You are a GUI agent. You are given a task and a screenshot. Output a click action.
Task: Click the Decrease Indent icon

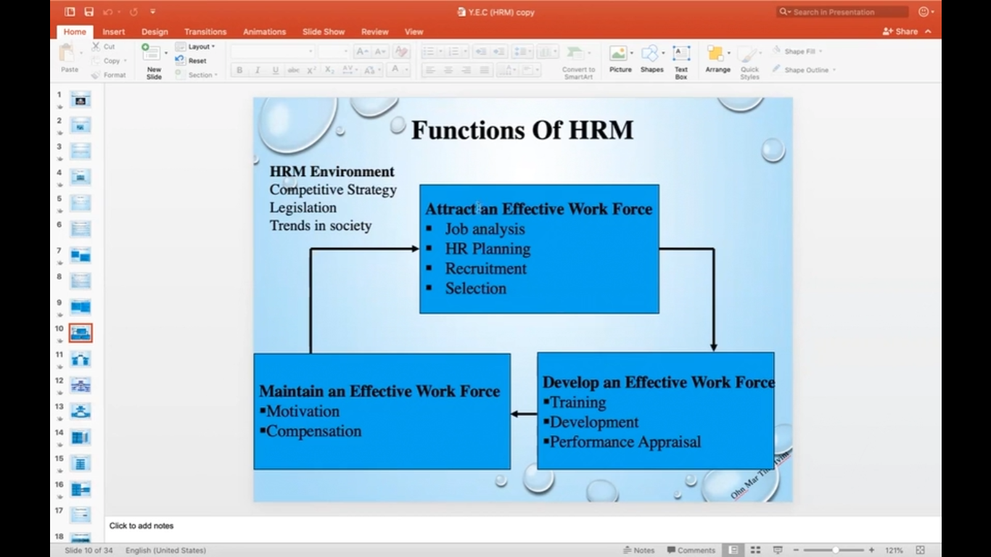click(x=480, y=51)
